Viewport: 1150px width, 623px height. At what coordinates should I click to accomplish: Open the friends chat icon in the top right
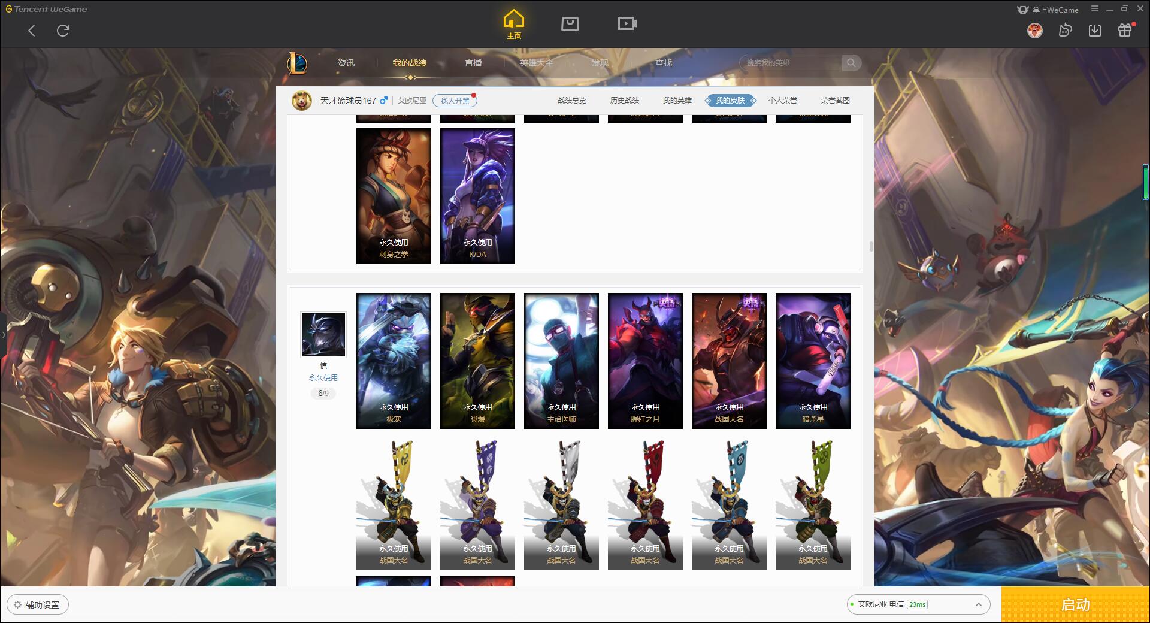coord(1065,31)
